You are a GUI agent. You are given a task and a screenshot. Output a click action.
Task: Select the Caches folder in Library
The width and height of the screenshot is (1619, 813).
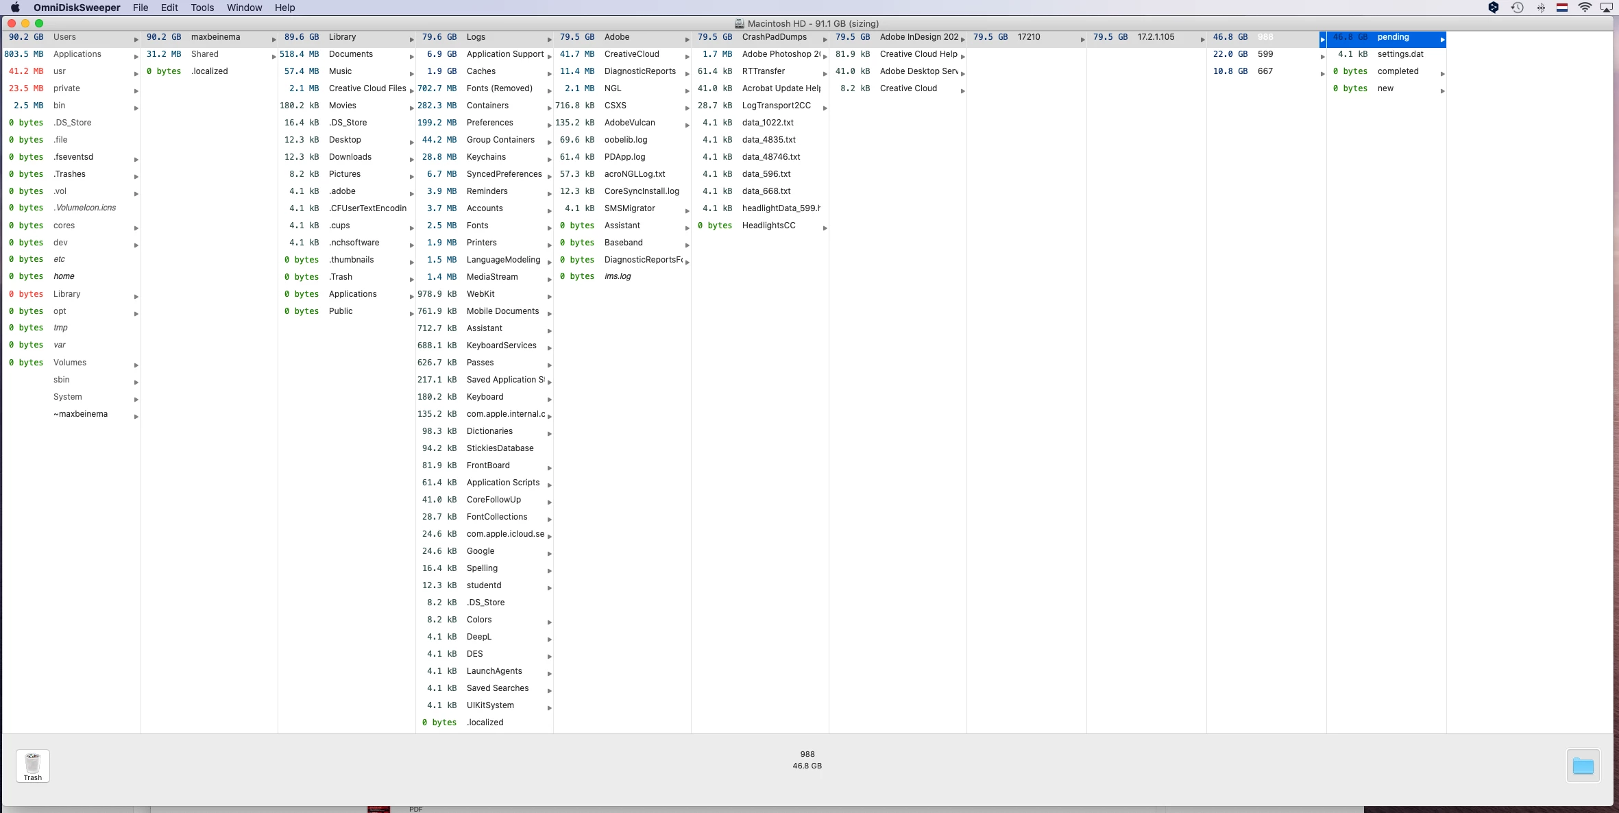point(481,71)
